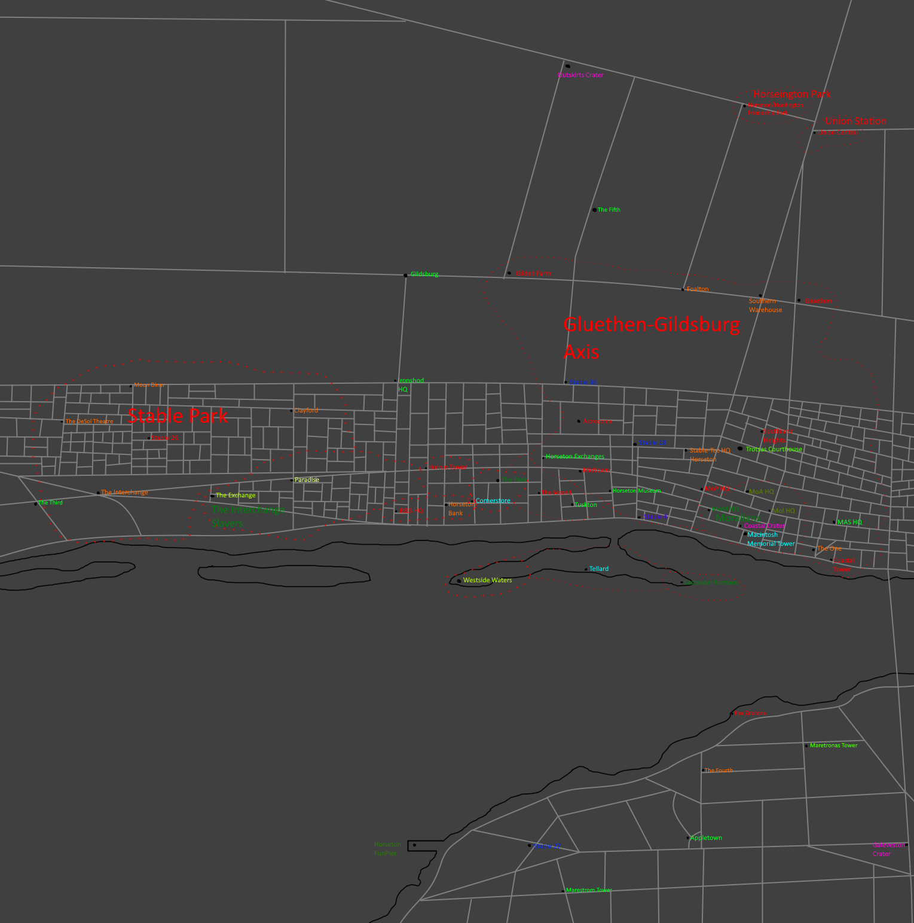Image resolution: width=914 pixels, height=923 pixels.
Task: Select the Trotsas Courthouse label
Action: 774,450
